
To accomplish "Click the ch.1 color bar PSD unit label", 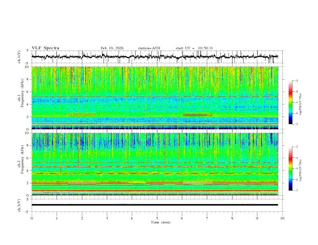I will (x=300, y=104).
